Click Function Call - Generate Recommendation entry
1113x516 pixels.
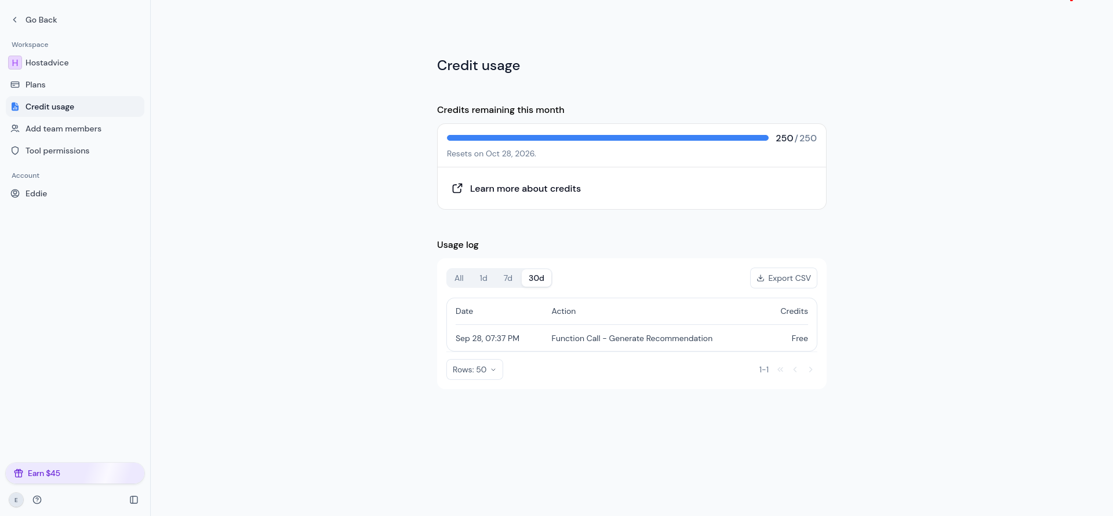(632, 338)
